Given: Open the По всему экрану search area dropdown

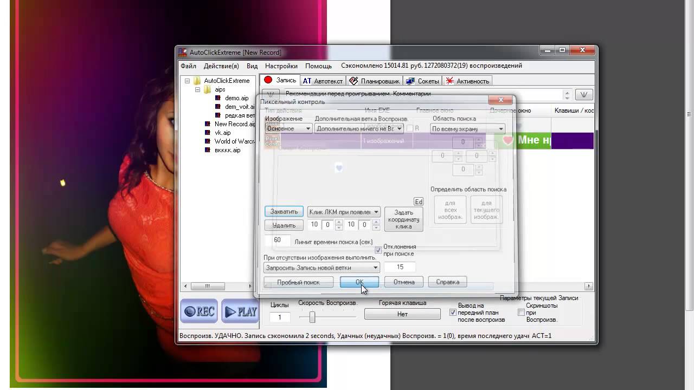Looking at the screenshot, I should pos(467,129).
